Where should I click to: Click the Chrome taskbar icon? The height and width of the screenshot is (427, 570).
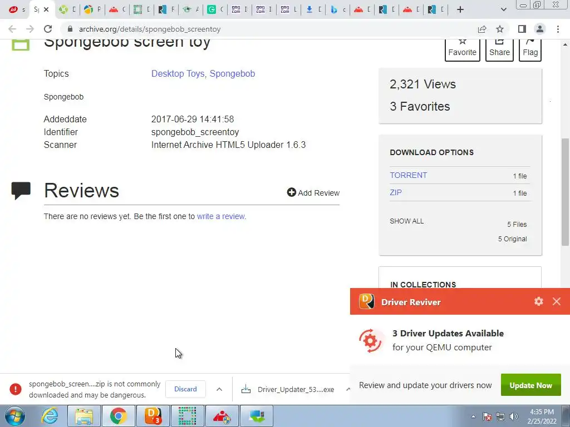pyautogui.click(x=118, y=416)
